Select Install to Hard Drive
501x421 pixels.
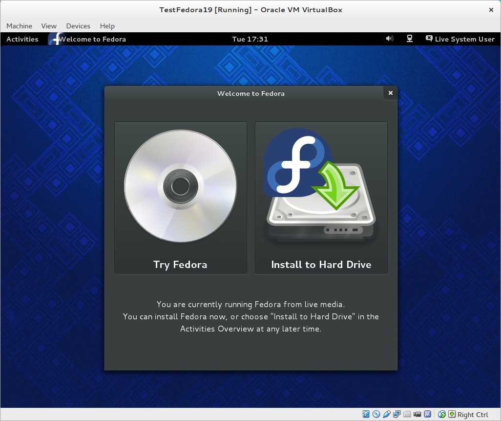321,198
